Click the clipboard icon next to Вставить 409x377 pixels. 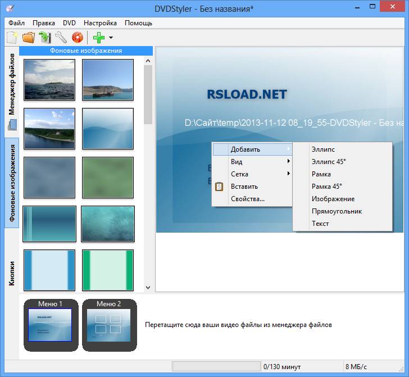(x=219, y=187)
